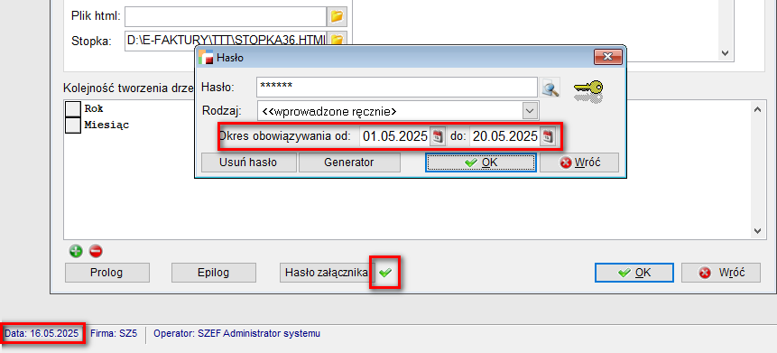Screen dimensions: 777x353
Task: Close the Hasło dialog
Action: click(608, 56)
